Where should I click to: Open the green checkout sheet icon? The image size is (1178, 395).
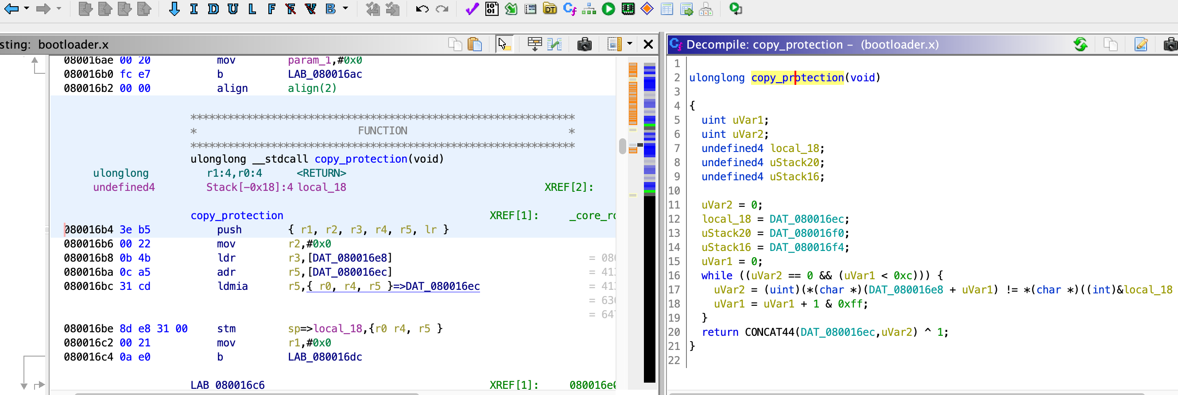click(511, 9)
